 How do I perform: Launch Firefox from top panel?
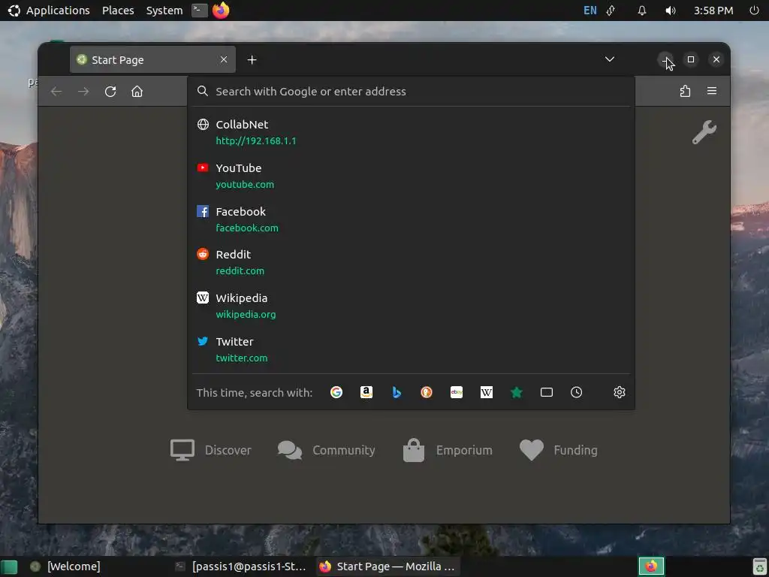[221, 10]
